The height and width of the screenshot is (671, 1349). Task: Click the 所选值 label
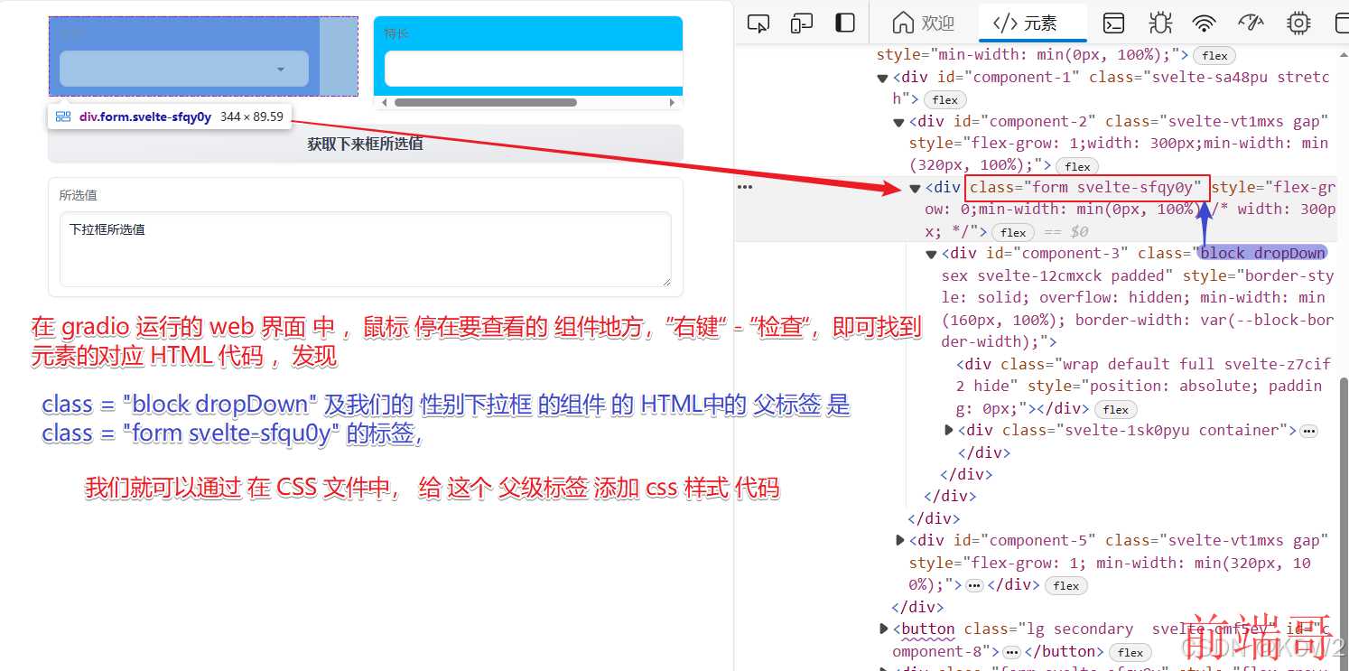78,195
